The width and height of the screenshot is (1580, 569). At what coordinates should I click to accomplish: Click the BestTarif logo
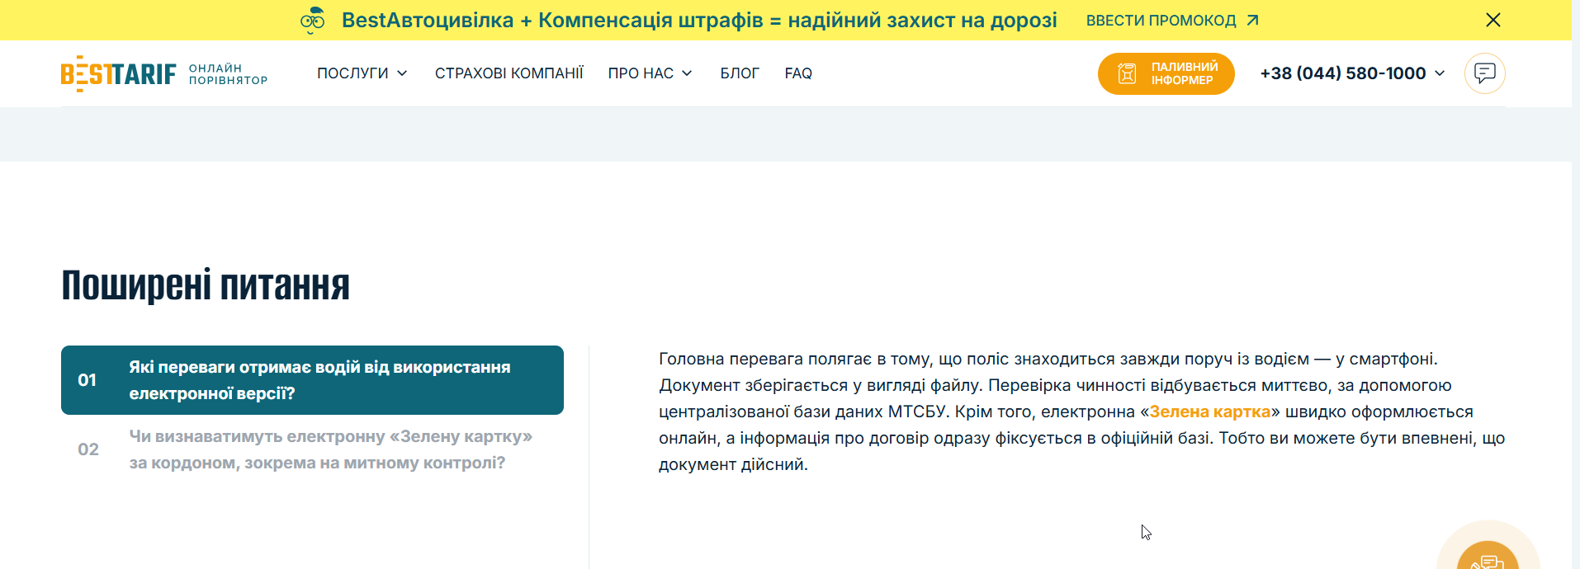pos(119,73)
